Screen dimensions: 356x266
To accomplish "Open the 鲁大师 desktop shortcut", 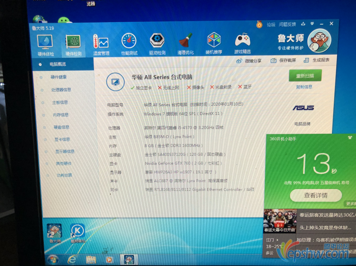I will pyautogui.click(x=55, y=233).
